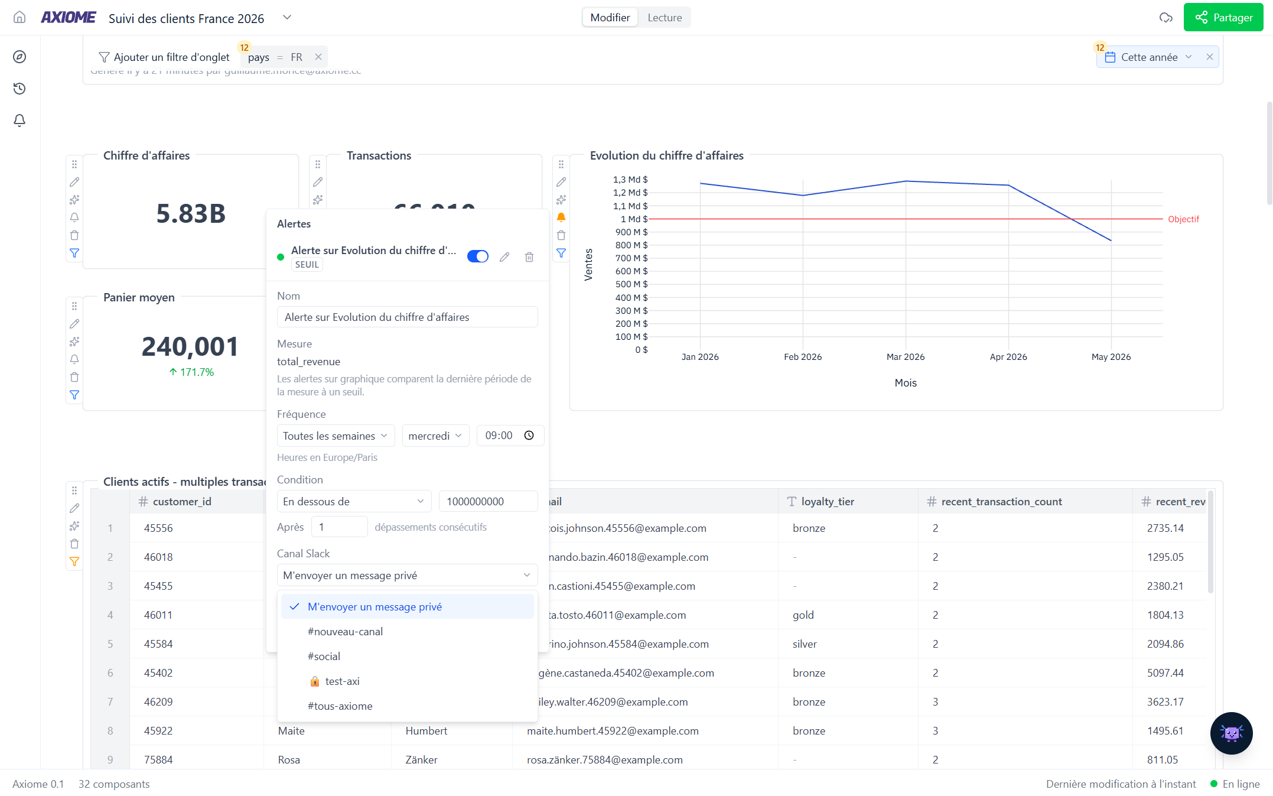
Task: Click maite.humbert.45922@example.com cell
Action: point(645,730)
